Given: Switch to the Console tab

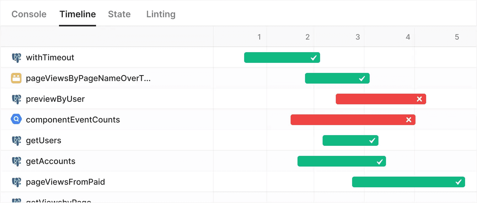Looking at the screenshot, I should (29, 14).
